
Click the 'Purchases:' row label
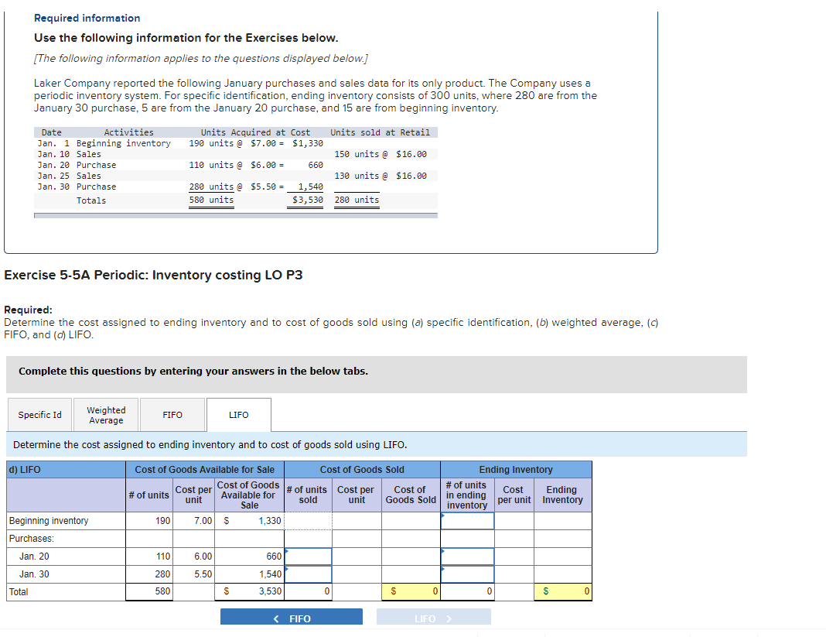click(x=32, y=539)
